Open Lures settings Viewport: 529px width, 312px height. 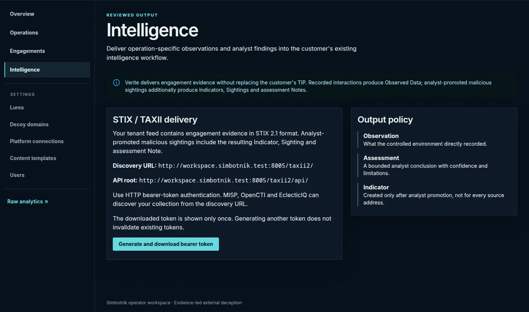point(47,108)
